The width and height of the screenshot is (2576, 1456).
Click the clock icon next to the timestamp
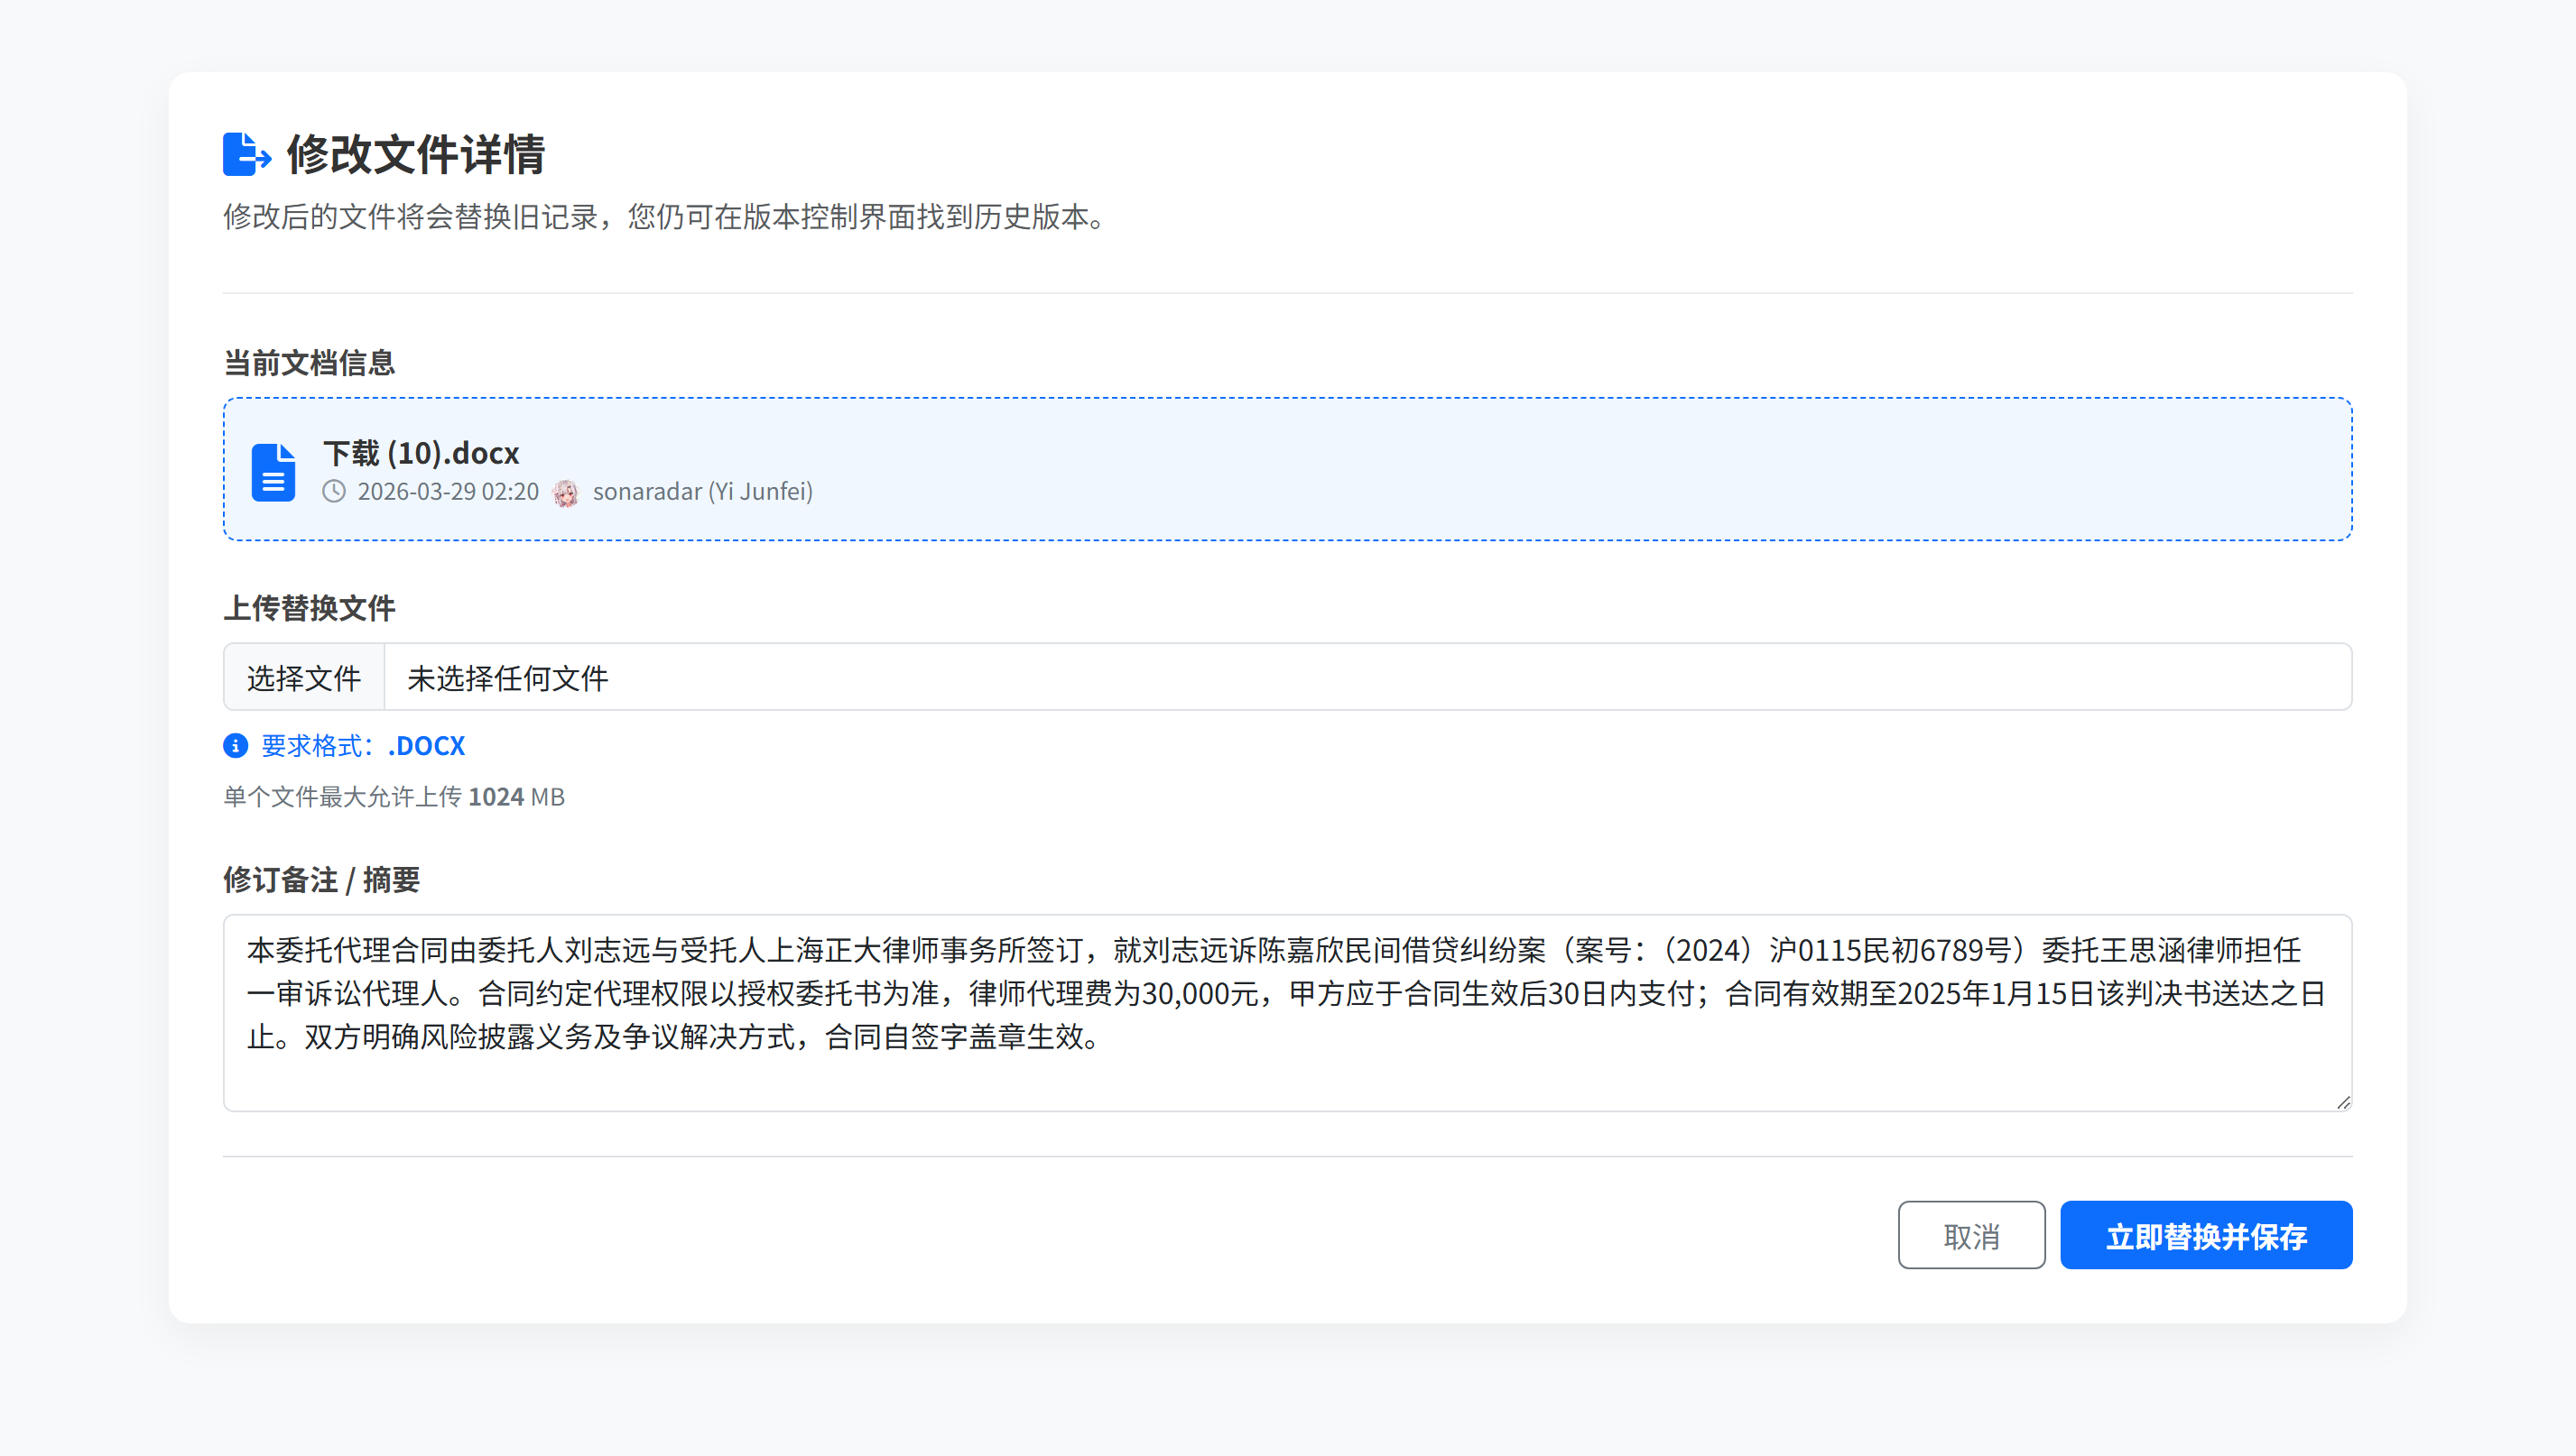[333, 491]
